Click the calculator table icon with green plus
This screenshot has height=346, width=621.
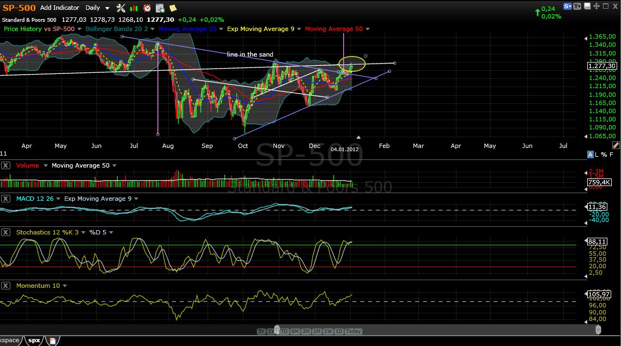point(160,8)
